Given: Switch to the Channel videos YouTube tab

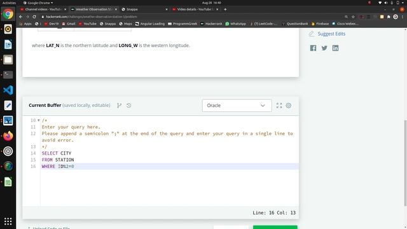Looking at the screenshot, I should click(x=43, y=10).
